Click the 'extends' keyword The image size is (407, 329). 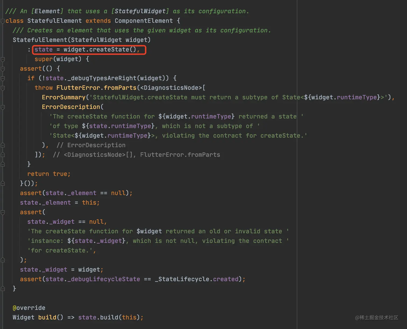click(98, 21)
